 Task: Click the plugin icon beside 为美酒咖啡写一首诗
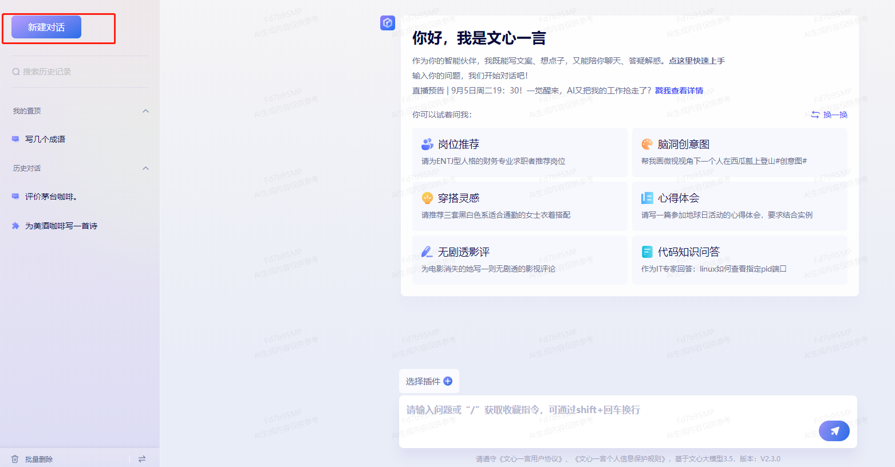coord(15,226)
